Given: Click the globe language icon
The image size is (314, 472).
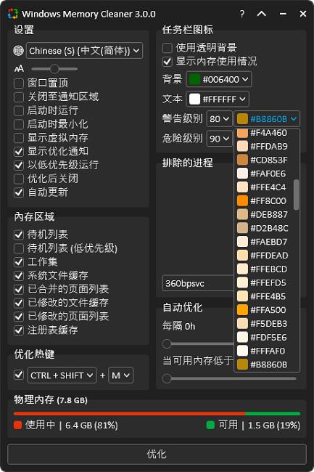Looking at the screenshot, I should coord(19,51).
